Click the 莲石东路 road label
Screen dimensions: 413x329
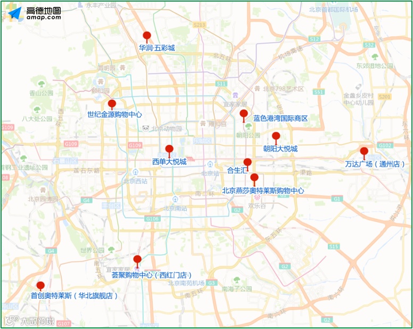coord(86,171)
